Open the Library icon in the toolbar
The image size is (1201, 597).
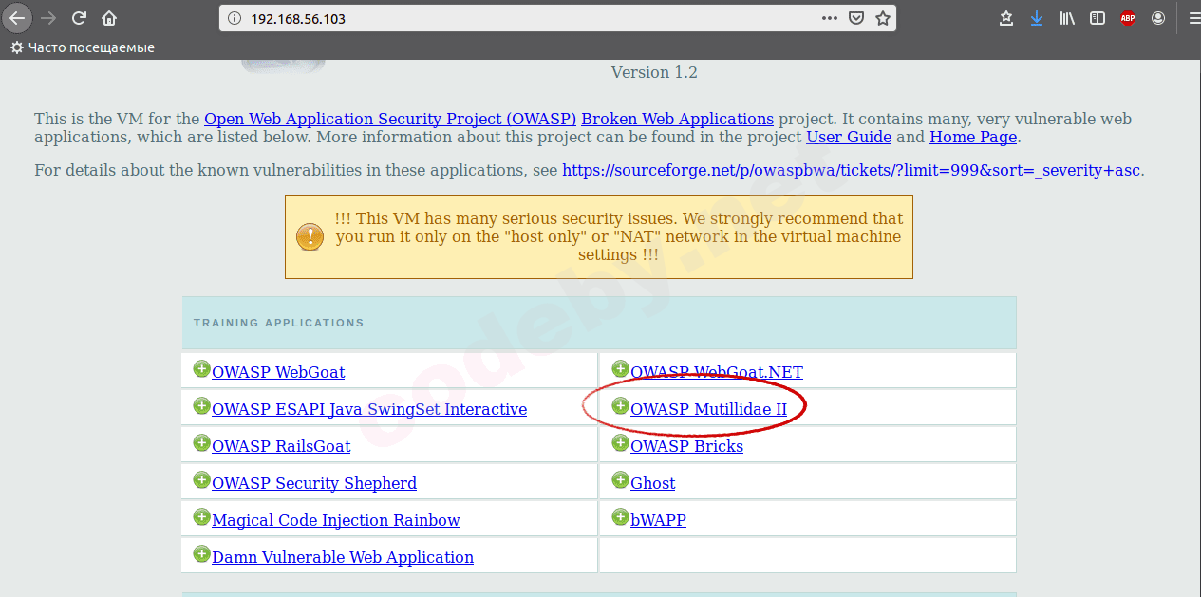point(1067,18)
